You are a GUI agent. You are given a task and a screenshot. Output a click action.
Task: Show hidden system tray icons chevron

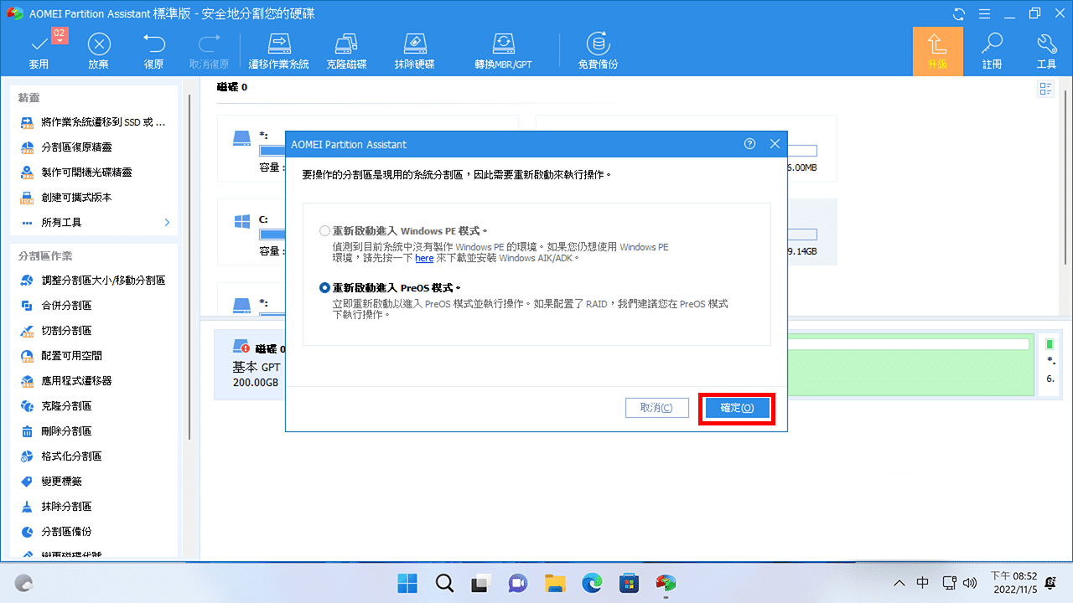tap(899, 583)
